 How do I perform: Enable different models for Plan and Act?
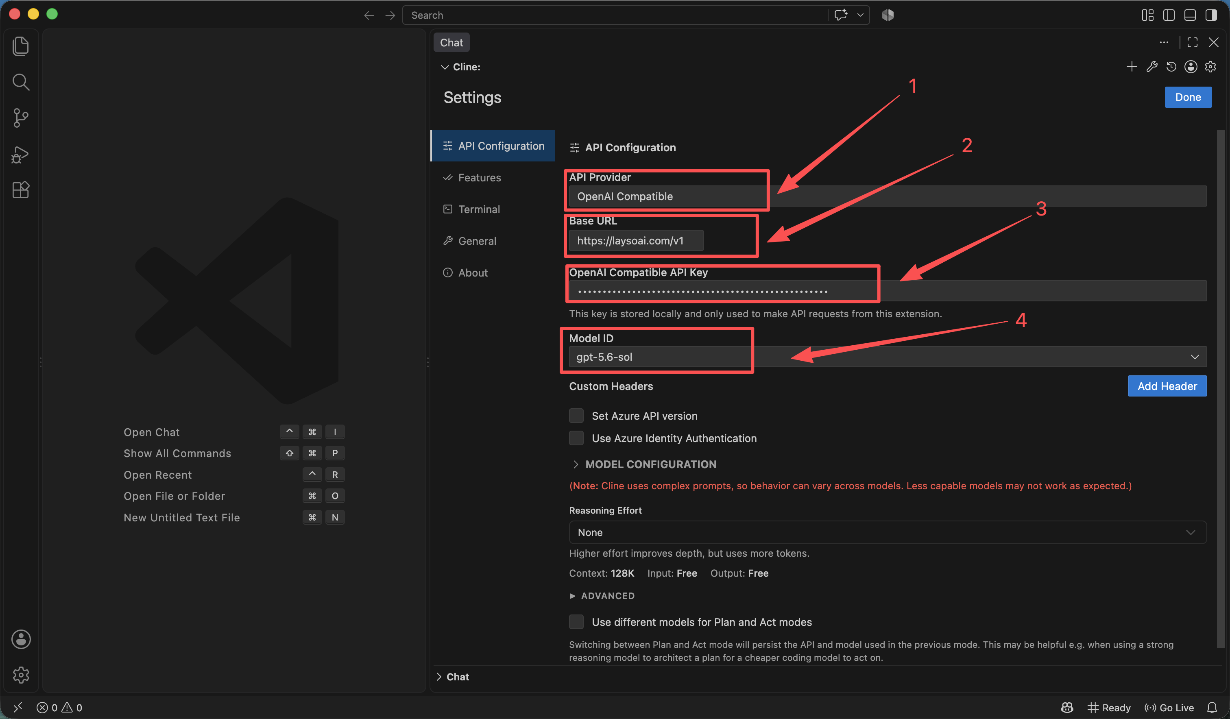click(576, 621)
